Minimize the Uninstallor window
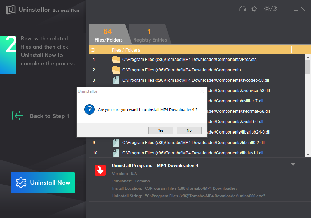Viewport: 311px width, 218px height. click(289, 9)
